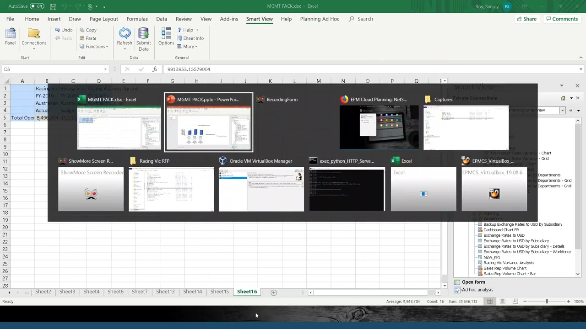Select Dashboard Chart FR in tree
586x329 pixels.
[x=501, y=230]
